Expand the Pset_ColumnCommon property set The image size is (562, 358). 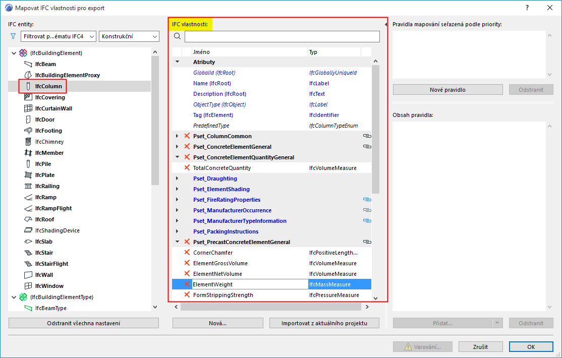177,136
